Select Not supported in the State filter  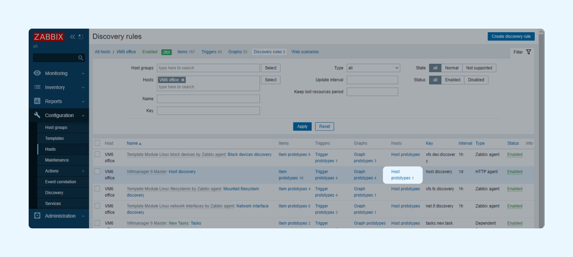point(479,68)
